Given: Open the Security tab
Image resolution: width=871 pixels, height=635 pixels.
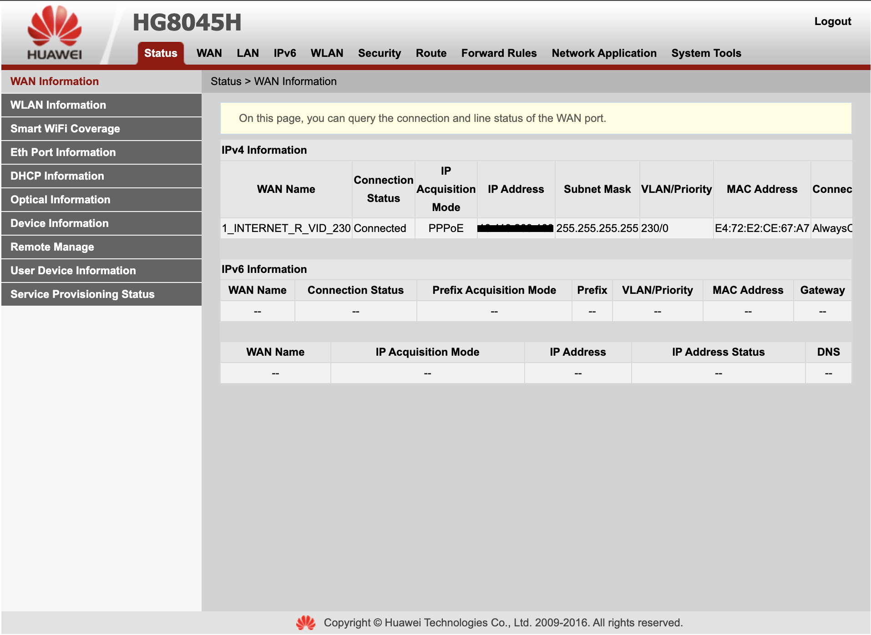Looking at the screenshot, I should (x=379, y=53).
